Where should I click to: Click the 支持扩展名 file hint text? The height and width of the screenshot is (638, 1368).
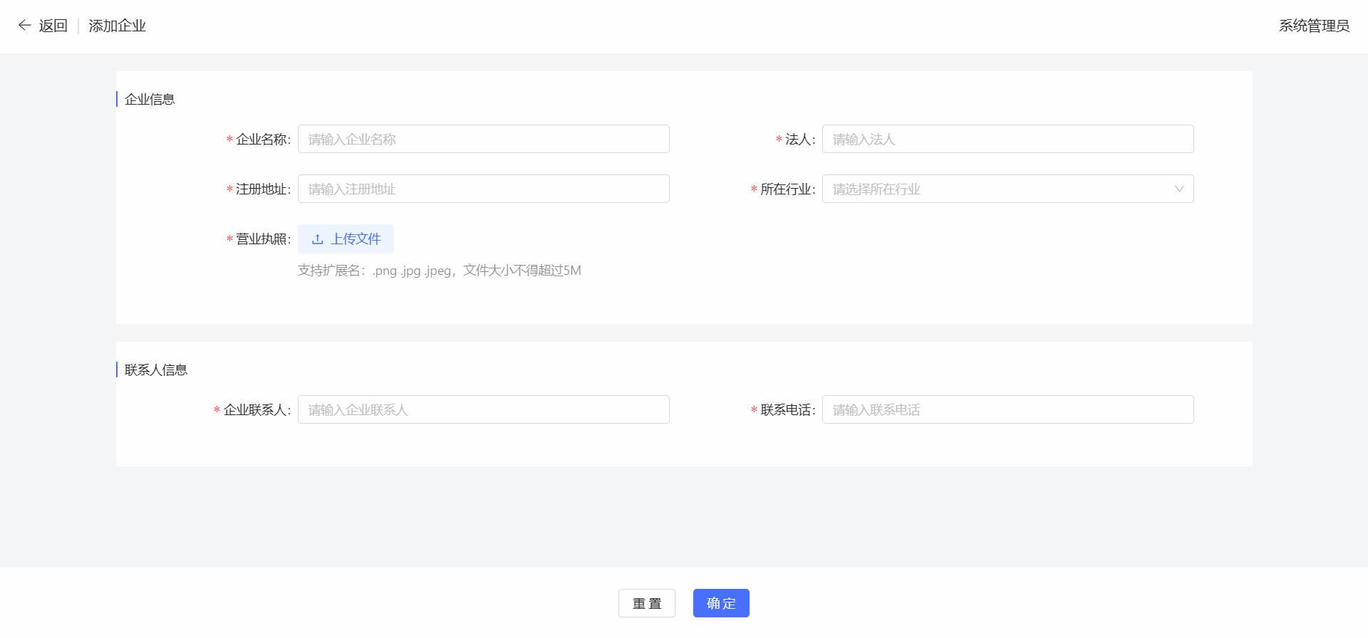click(439, 271)
